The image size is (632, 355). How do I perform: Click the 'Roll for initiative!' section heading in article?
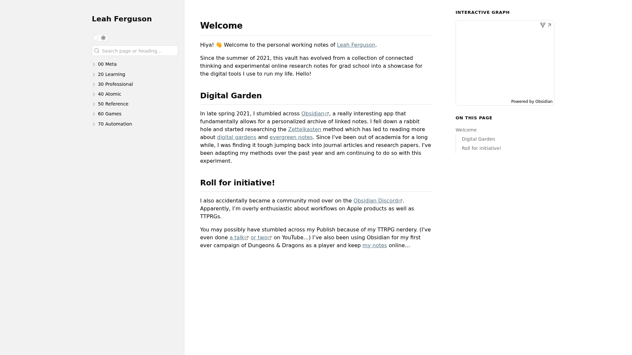[x=237, y=183]
